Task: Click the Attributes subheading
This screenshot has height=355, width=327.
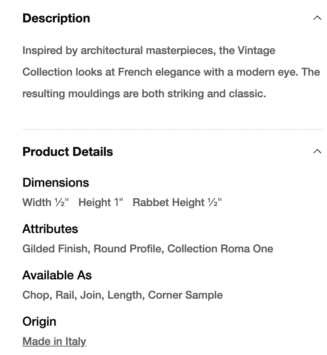Action: tap(50, 229)
